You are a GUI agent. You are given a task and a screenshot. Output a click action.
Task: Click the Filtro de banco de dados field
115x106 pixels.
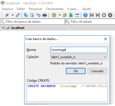33,22
